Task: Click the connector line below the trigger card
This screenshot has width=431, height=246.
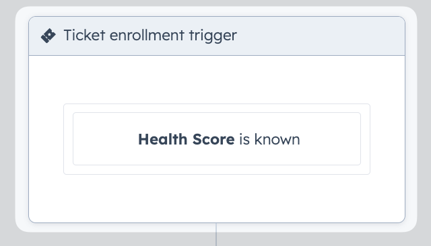Action: tap(216, 235)
